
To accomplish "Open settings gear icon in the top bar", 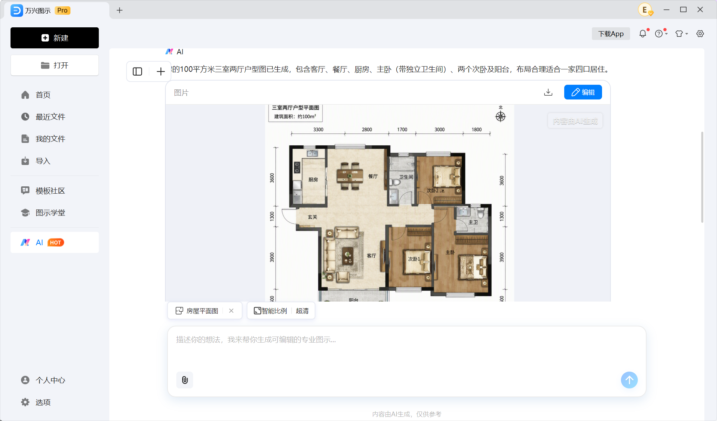I will (700, 34).
